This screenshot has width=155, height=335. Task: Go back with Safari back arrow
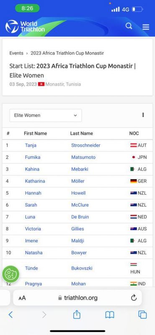[x=10, y=314]
